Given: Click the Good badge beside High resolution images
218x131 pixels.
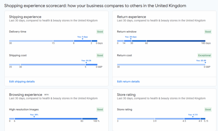Looking at the screenshot, I should [x=100, y=109].
